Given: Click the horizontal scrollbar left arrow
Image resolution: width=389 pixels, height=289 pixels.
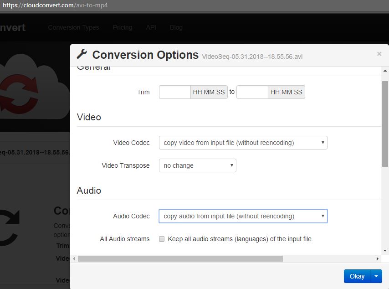Looking at the screenshot, I should (74, 258).
